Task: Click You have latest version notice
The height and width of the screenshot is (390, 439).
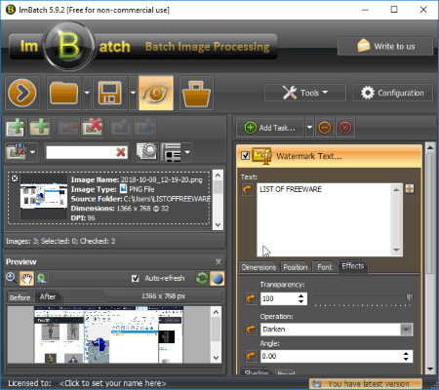Action: click(x=366, y=384)
